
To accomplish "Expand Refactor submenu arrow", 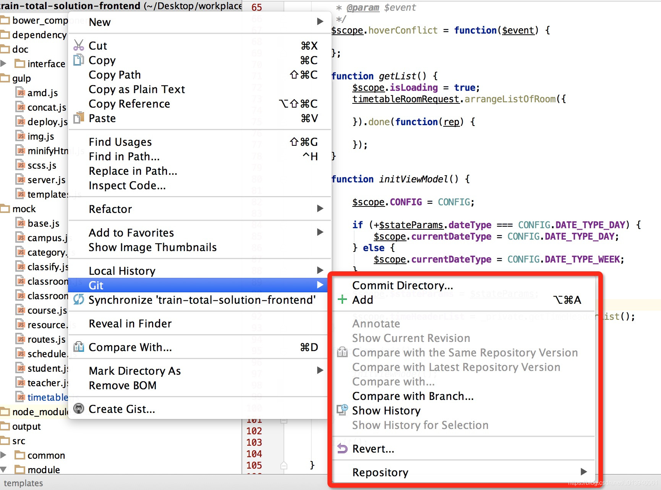I will [320, 208].
